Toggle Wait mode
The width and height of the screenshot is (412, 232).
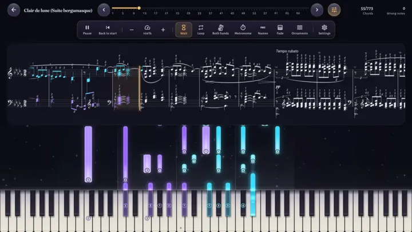pos(184,30)
